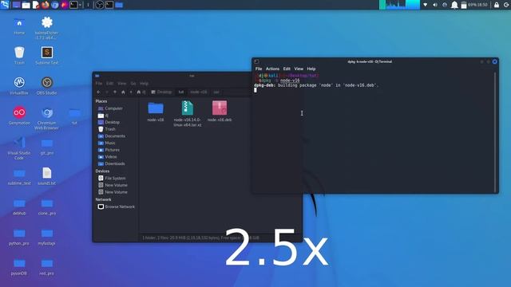The height and width of the screenshot is (287, 511).
Task: Select the sound1.txt desktop file
Action: (47, 176)
